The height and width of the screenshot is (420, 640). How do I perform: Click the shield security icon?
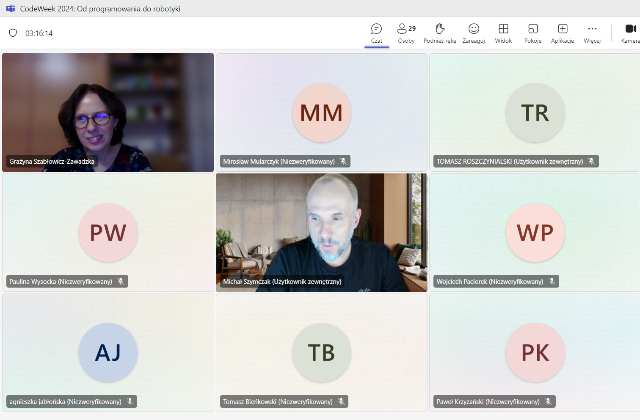click(13, 33)
